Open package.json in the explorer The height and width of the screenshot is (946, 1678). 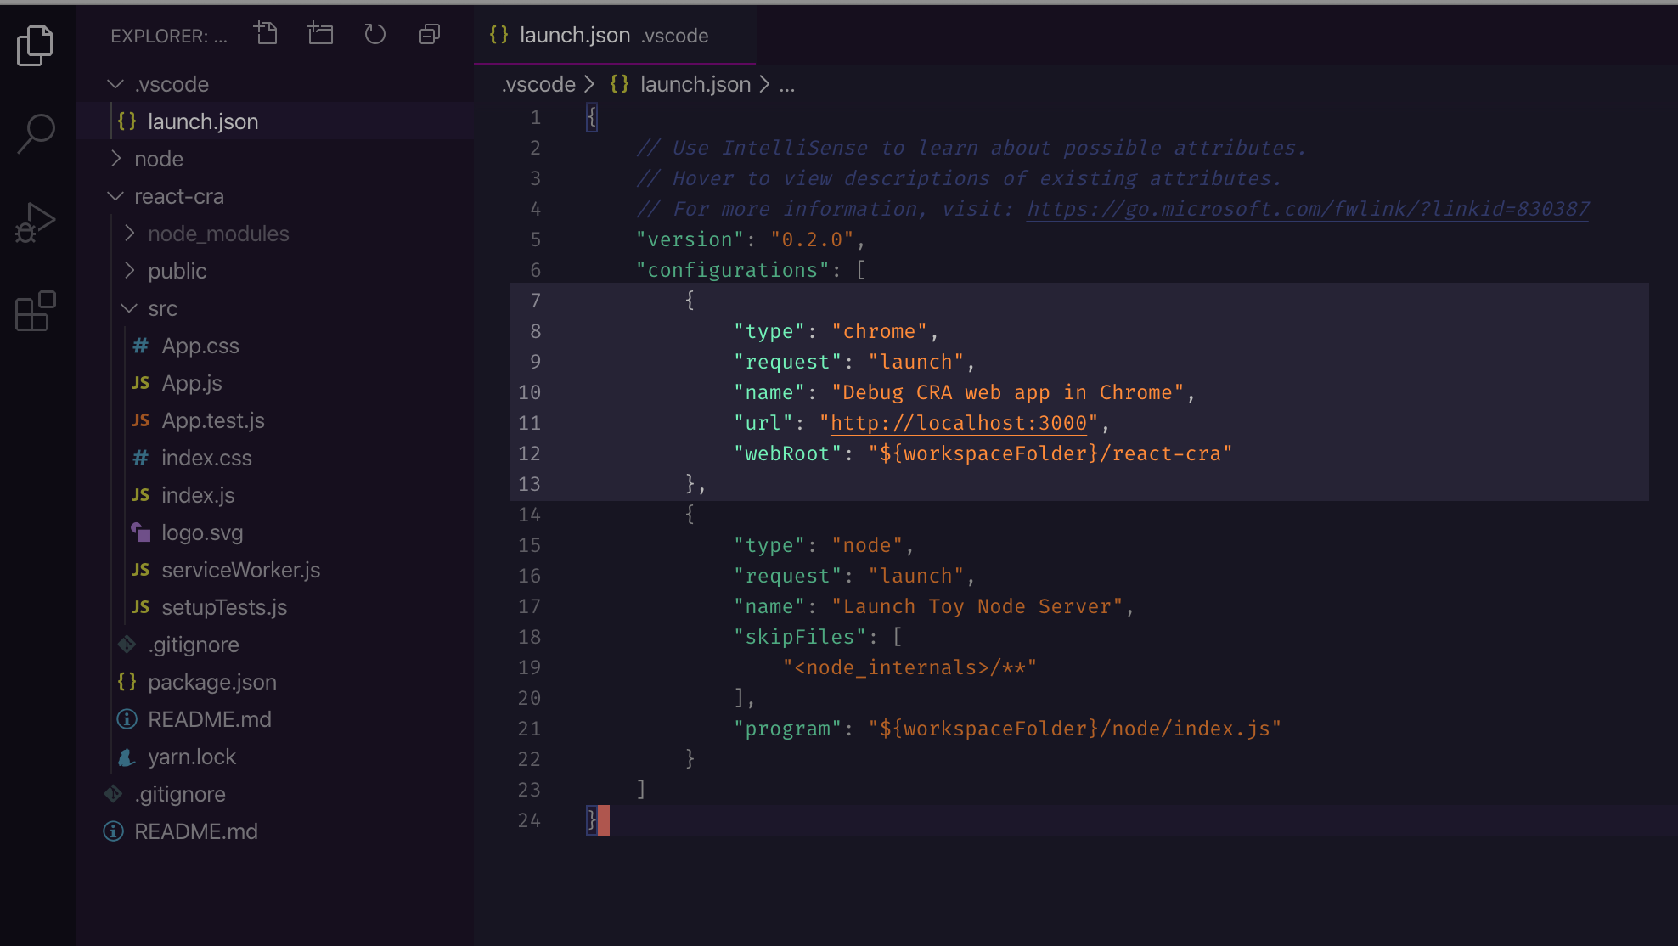tap(211, 682)
